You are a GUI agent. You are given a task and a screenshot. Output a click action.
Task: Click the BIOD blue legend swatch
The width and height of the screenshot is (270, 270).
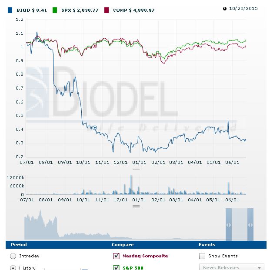coord(10,9)
